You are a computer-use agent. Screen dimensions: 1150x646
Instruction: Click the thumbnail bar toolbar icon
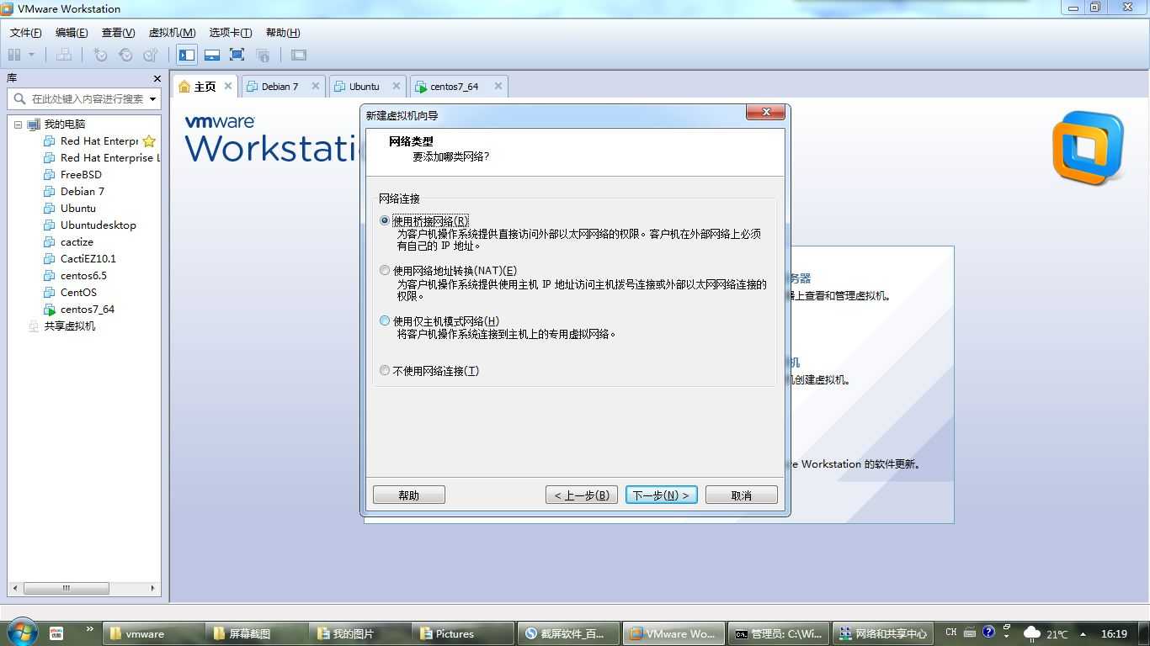coord(212,55)
